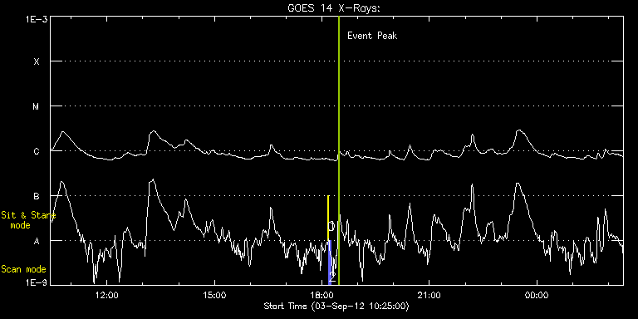Select the 'Event Peak' label
This screenshot has height=319, width=638.
(x=372, y=36)
